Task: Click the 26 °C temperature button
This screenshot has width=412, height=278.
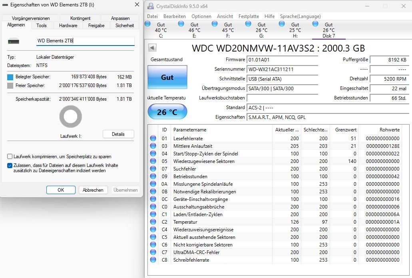Action: (x=167, y=112)
